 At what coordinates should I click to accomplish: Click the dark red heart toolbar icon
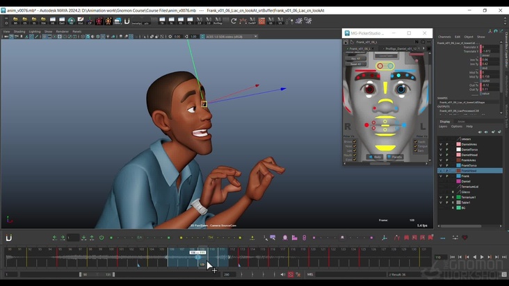coord(464,237)
